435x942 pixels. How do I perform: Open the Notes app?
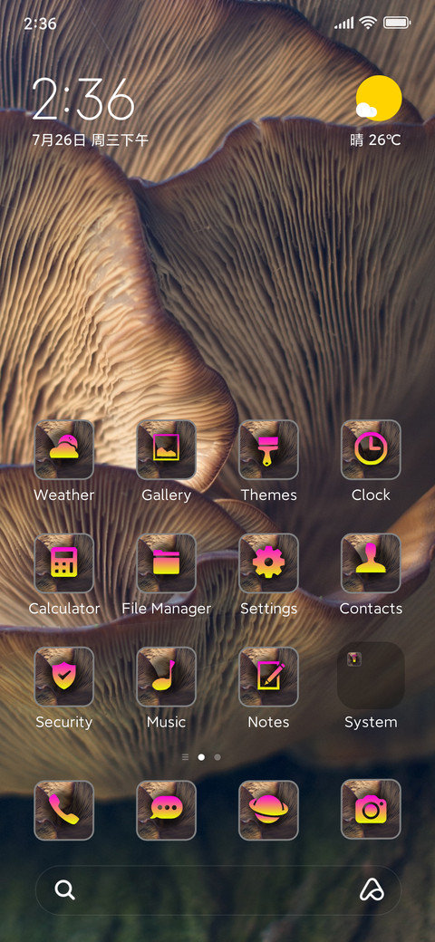pyautogui.click(x=268, y=677)
